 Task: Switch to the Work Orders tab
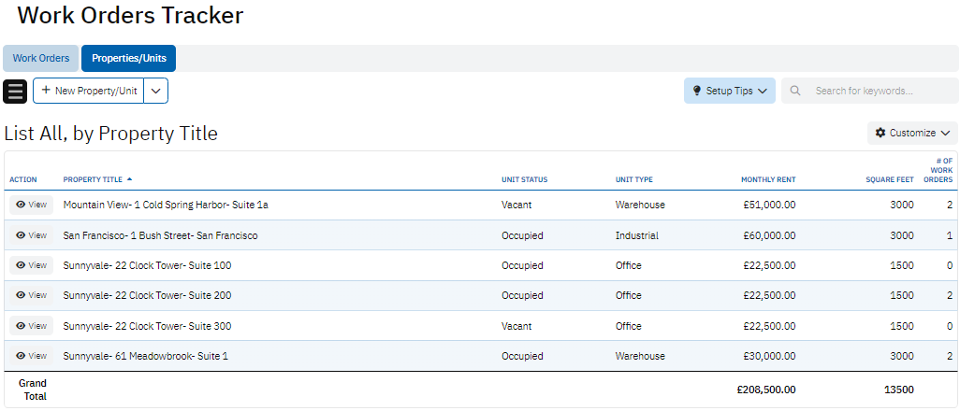tap(41, 59)
